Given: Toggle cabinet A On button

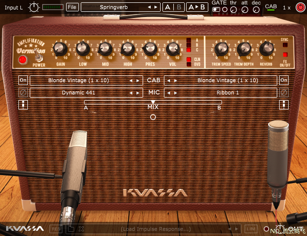Looking at the screenshot, I should point(23,80).
